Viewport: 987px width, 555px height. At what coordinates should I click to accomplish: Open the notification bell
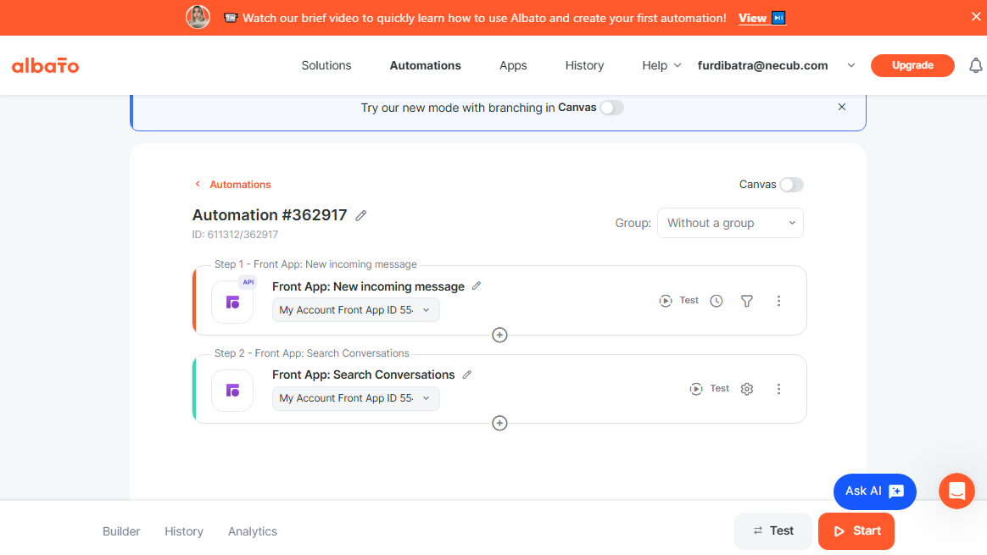[976, 66]
